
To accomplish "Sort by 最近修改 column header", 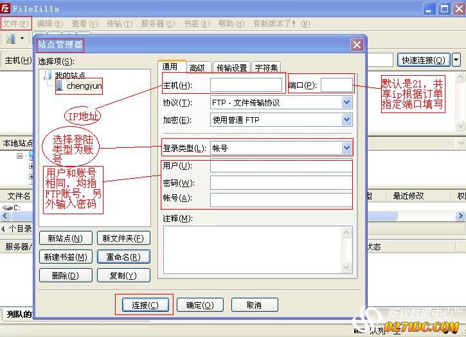I will click(408, 196).
